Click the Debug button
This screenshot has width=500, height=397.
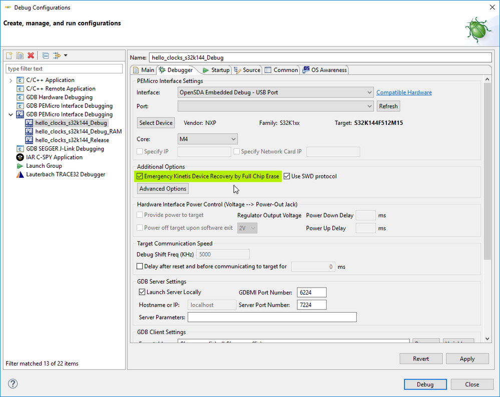point(425,385)
